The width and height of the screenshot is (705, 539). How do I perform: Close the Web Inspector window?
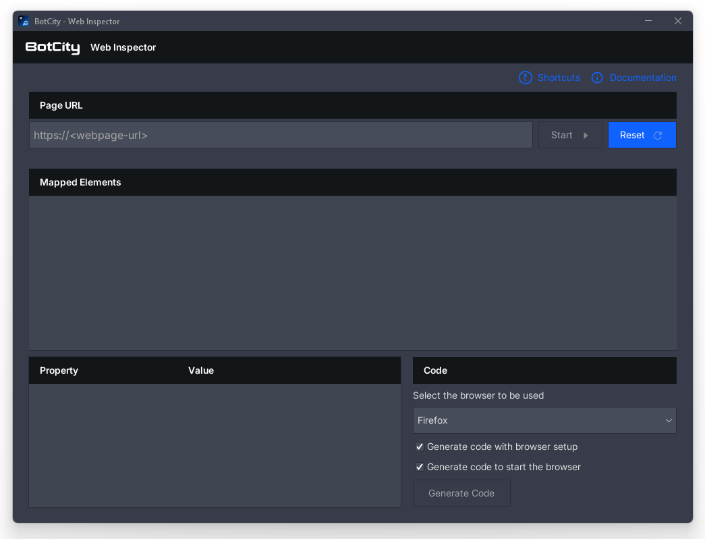coord(678,21)
